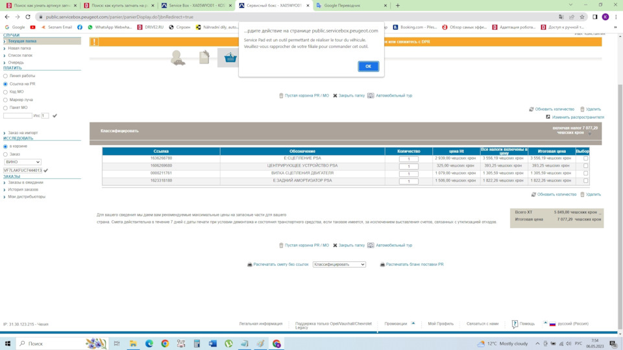Select Код МО radio button
Image resolution: width=623 pixels, height=350 pixels.
(x=5, y=92)
